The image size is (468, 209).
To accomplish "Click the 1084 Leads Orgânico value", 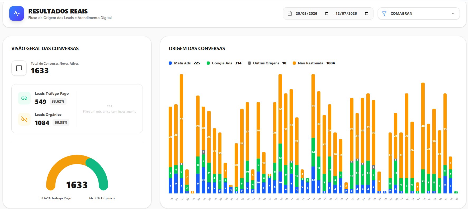I will coord(42,123).
